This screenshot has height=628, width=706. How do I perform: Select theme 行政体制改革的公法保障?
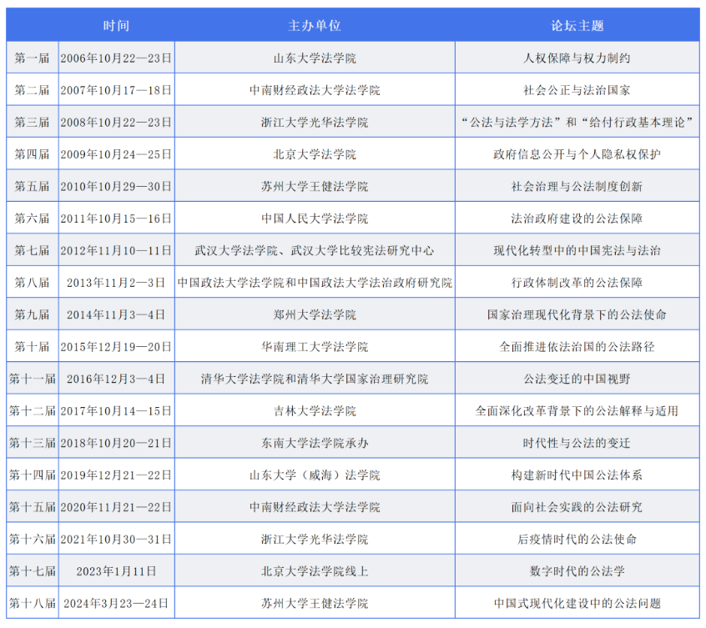point(577,283)
